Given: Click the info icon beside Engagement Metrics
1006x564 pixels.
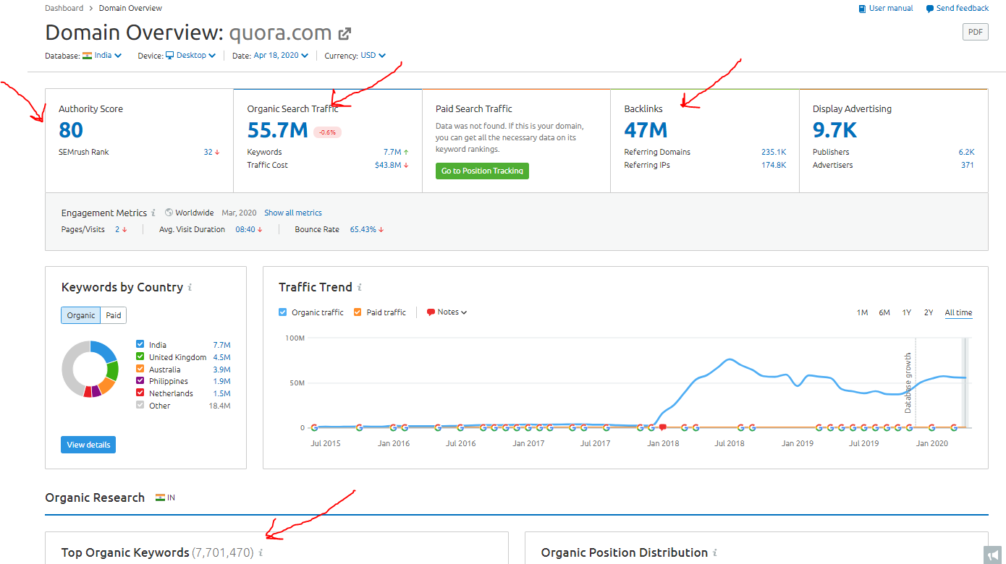Looking at the screenshot, I should point(153,213).
